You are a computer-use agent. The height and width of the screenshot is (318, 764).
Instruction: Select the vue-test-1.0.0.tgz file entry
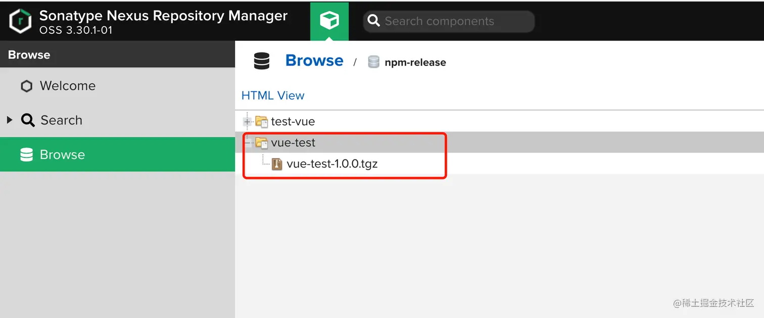[332, 164]
